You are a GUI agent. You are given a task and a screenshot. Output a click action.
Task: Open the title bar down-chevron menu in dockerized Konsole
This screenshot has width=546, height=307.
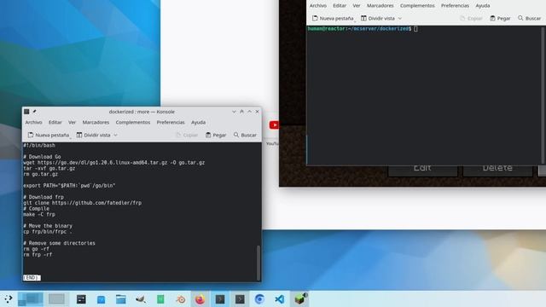(x=234, y=112)
